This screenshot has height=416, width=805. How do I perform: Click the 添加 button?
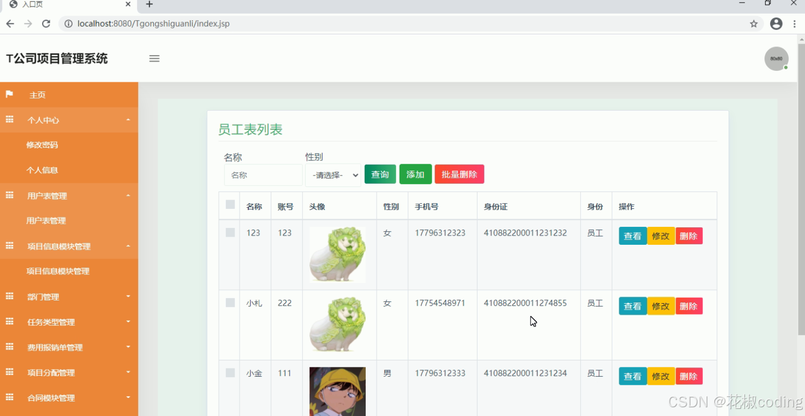[x=415, y=174]
